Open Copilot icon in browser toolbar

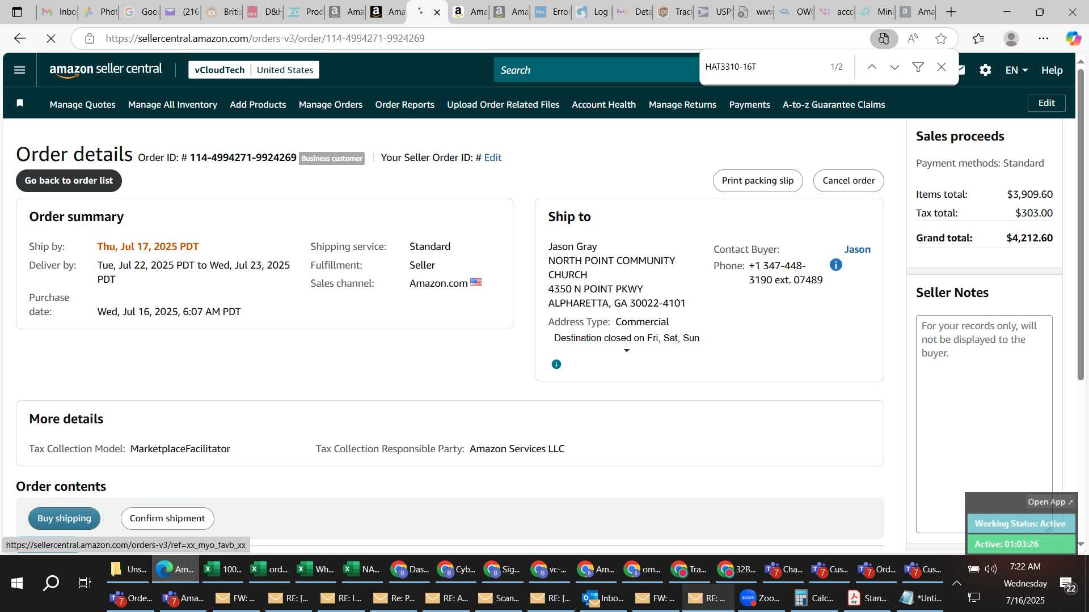1073,39
